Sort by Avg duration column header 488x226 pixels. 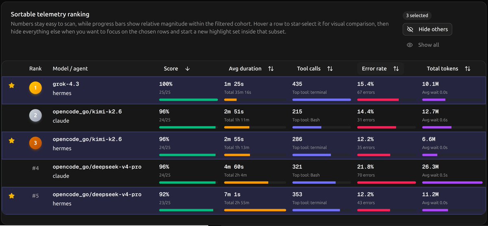(x=251, y=69)
